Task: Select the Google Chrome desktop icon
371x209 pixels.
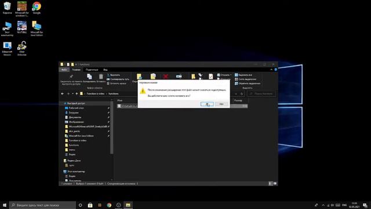Action: [x=37, y=8]
